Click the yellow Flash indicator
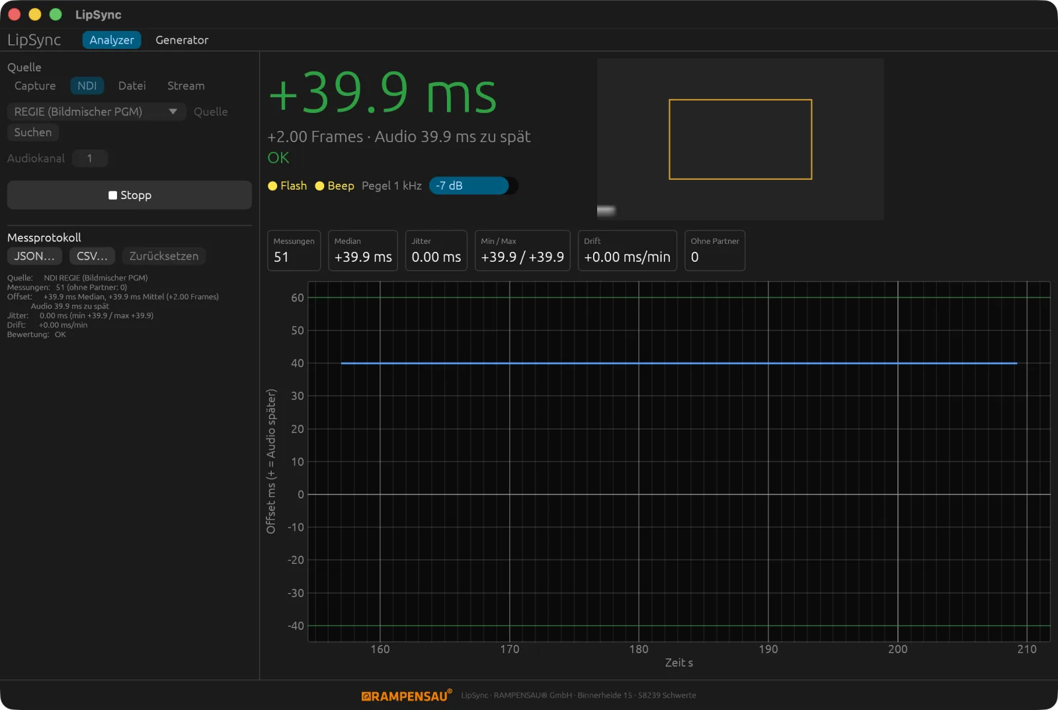This screenshot has height=710, width=1058. [287, 186]
